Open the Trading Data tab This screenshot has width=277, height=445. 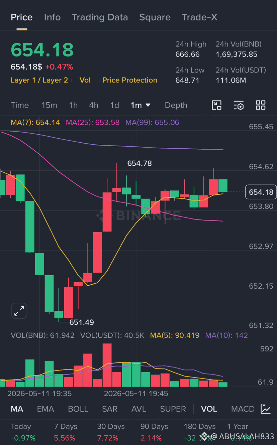pos(100,17)
